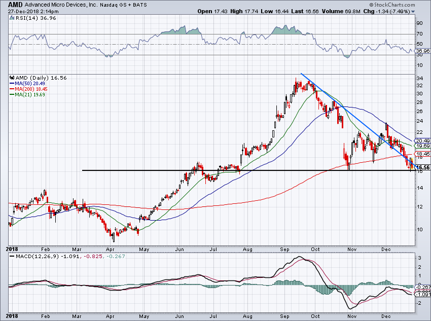Click the 90 level on RSI axis
This screenshot has height=321, width=431.
tap(419, 23)
